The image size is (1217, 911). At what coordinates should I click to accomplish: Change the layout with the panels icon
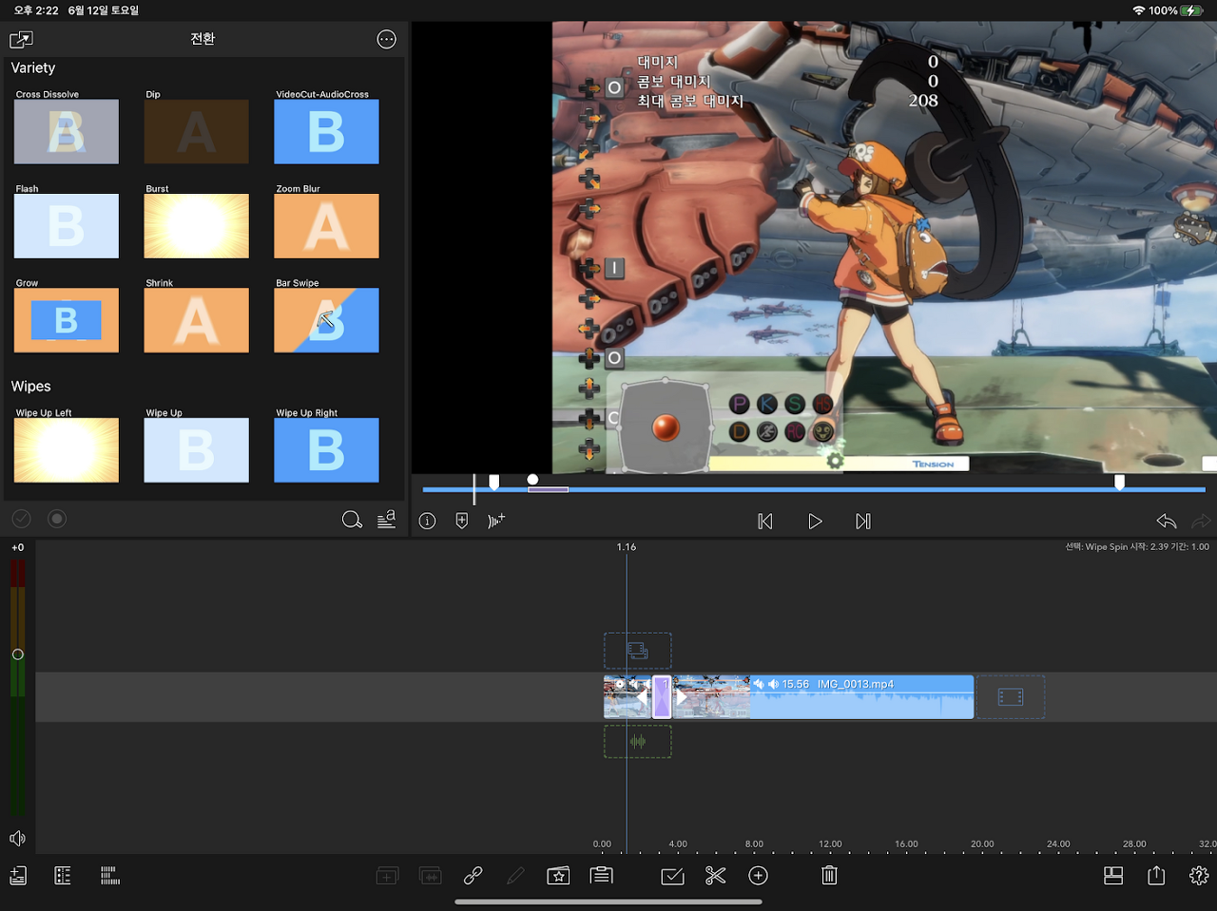(x=1113, y=876)
